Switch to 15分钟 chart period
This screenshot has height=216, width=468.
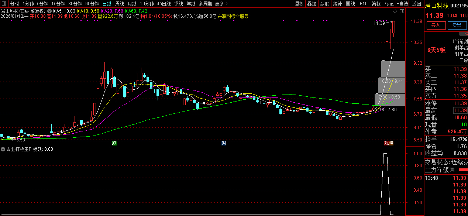[58, 4]
